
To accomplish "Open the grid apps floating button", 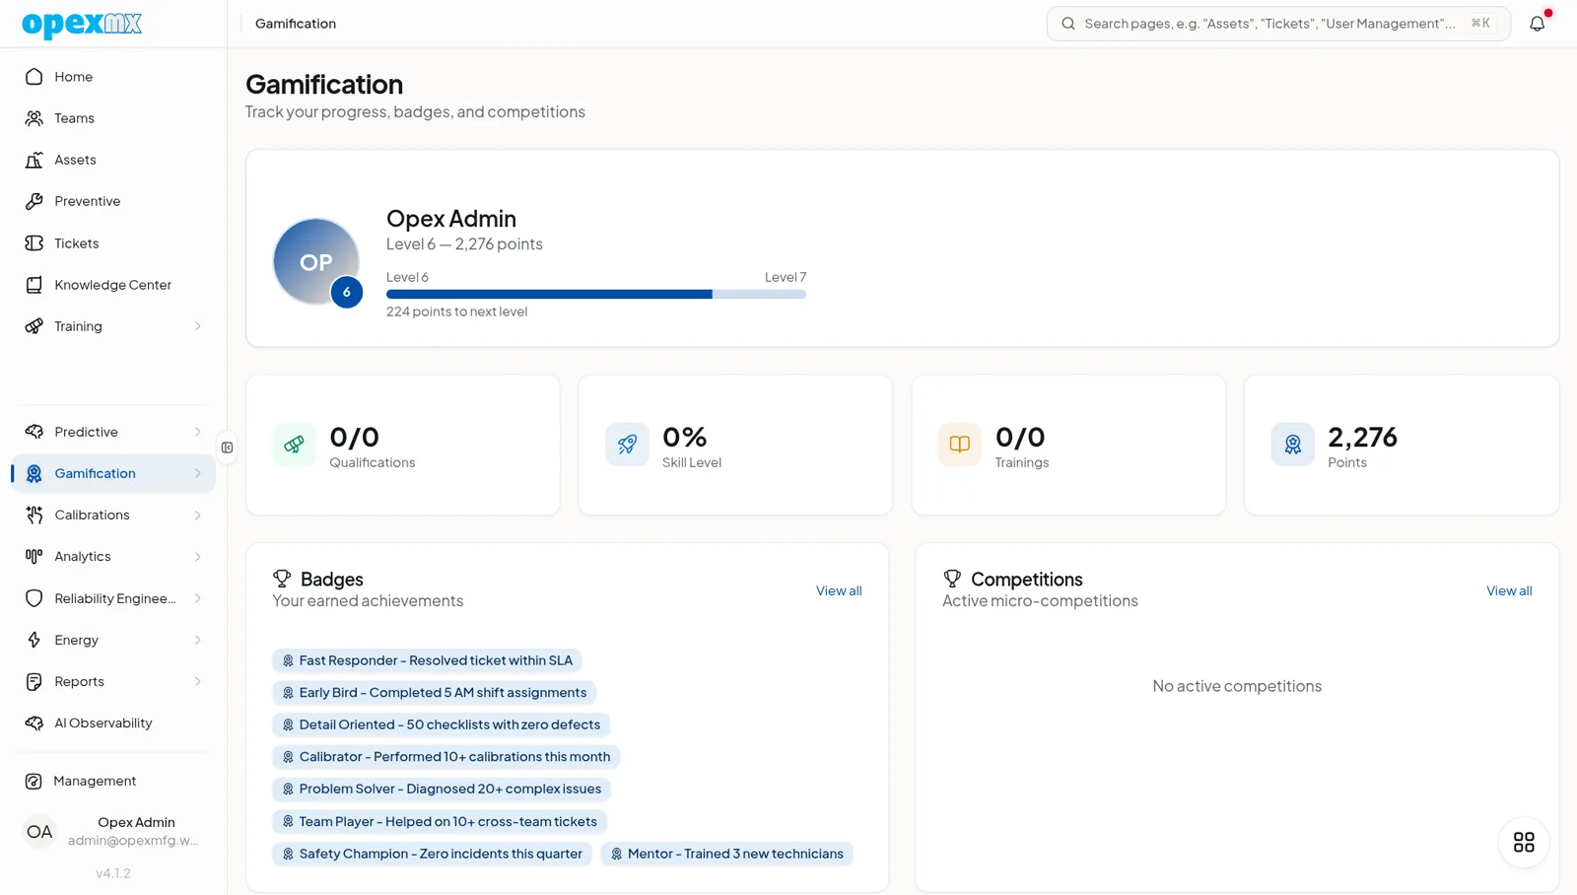I will (x=1524, y=842).
